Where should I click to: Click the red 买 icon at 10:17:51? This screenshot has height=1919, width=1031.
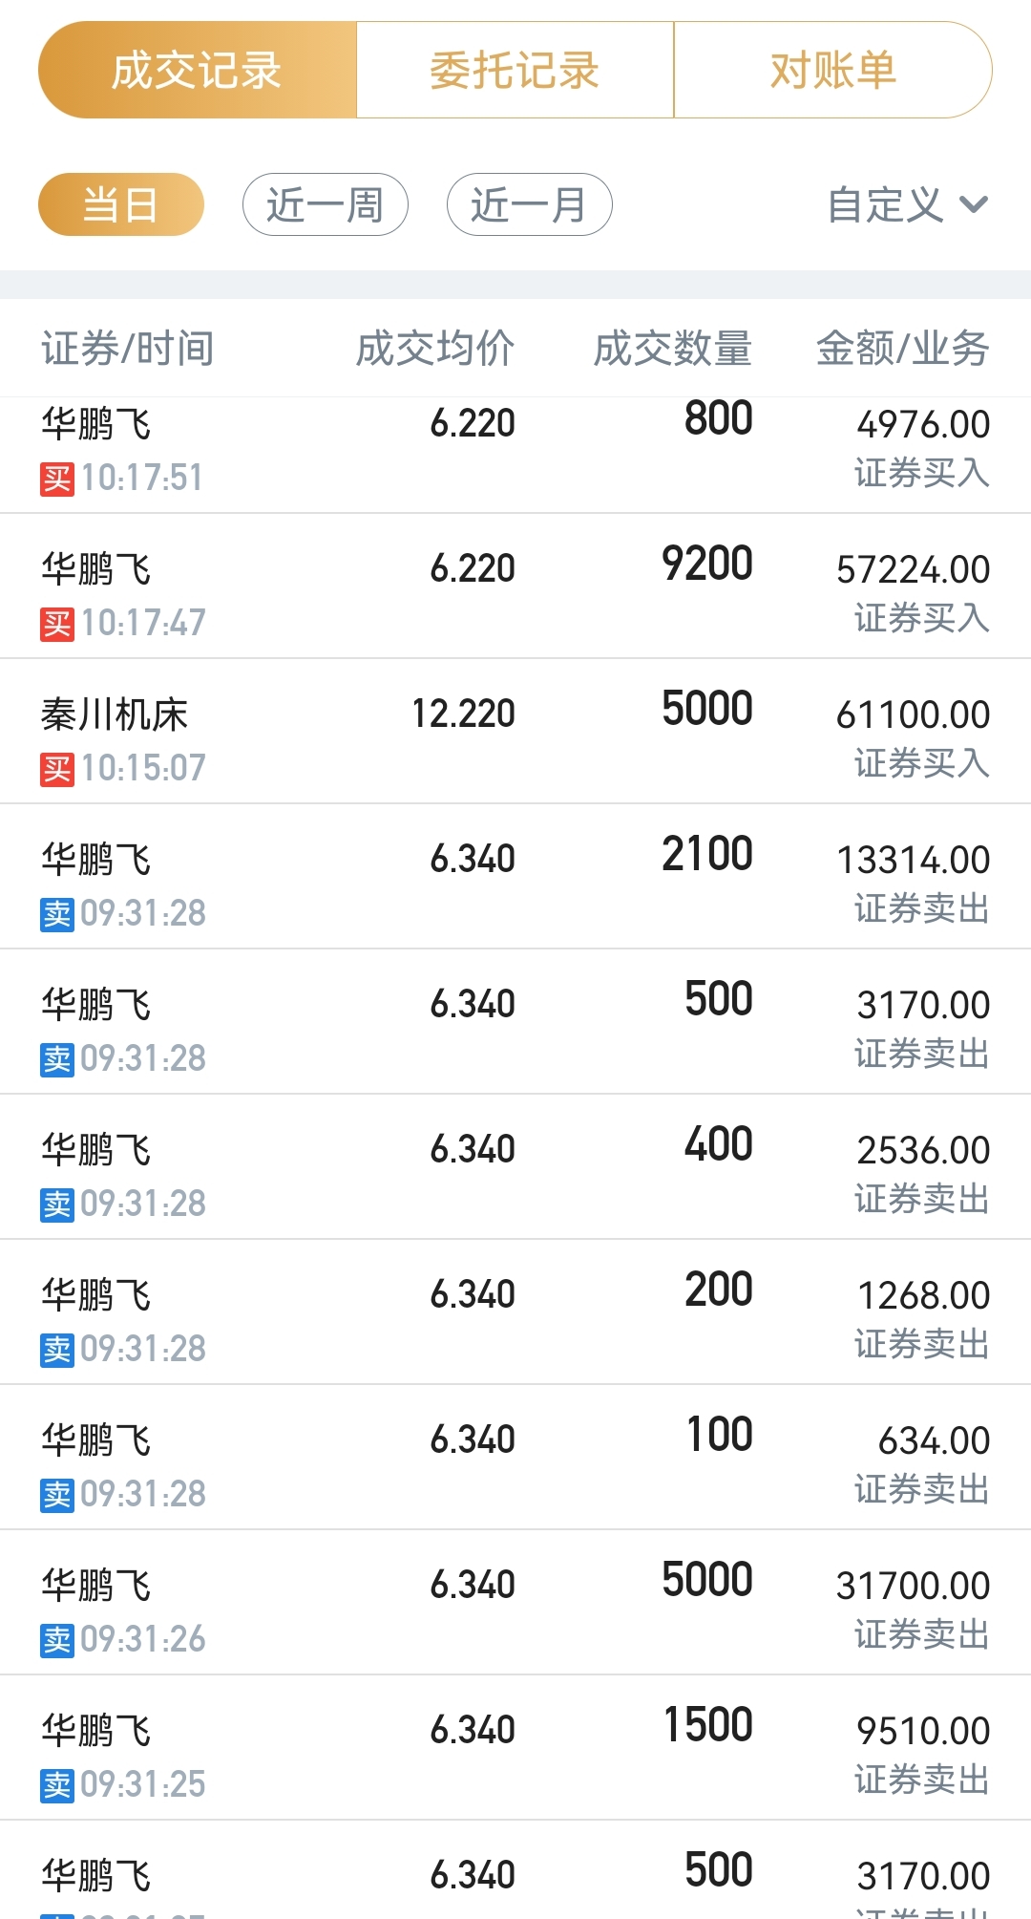click(57, 479)
